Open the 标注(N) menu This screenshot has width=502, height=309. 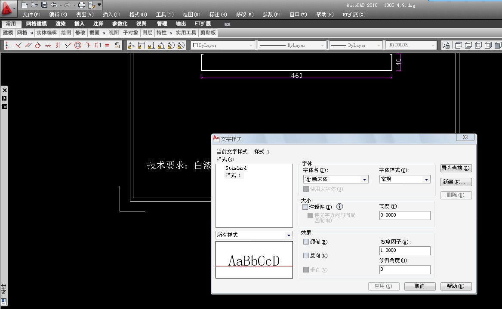point(218,15)
